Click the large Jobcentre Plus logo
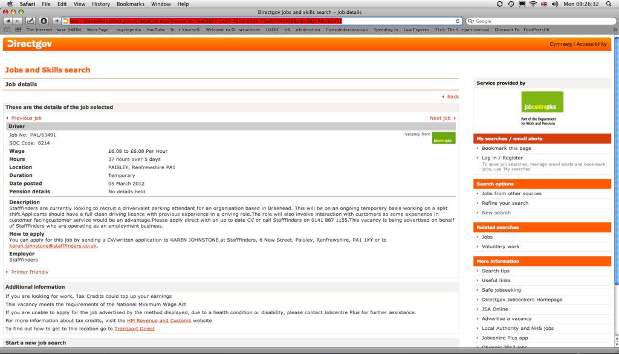The image size is (619, 354). pyautogui.click(x=542, y=102)
